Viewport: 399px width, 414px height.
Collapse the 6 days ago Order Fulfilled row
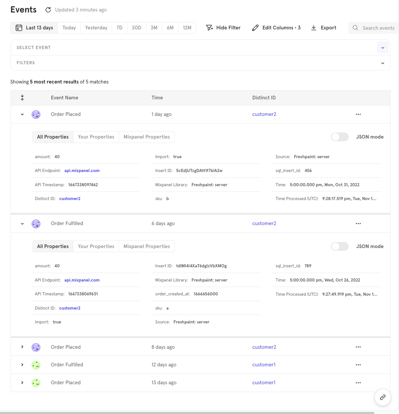pyautogui.click(x=22, y=223)
